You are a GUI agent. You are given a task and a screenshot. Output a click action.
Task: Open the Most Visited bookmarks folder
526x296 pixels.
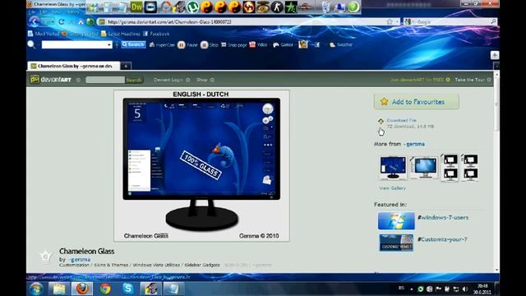tap(44, 34)
